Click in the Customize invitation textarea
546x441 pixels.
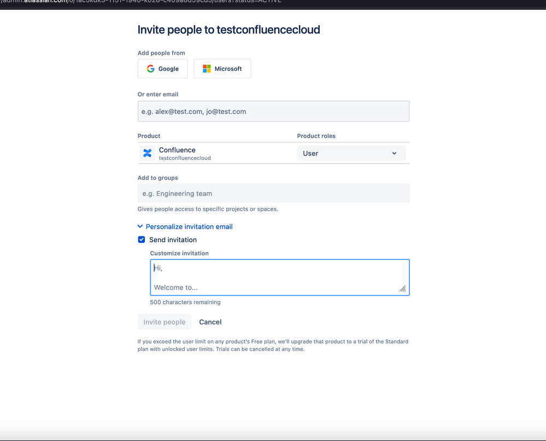(280, 277)
